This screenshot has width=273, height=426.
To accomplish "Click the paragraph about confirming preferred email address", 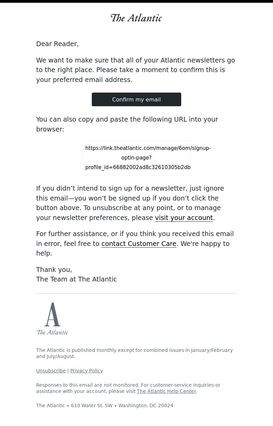I will [135, 70].
